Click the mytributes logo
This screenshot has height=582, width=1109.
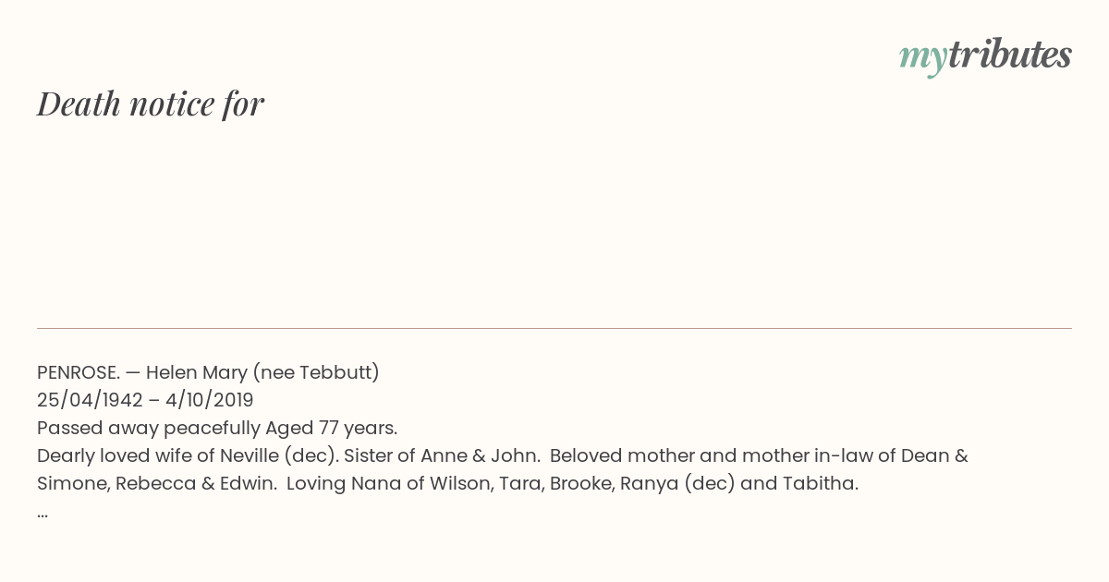tap(985, 57)
